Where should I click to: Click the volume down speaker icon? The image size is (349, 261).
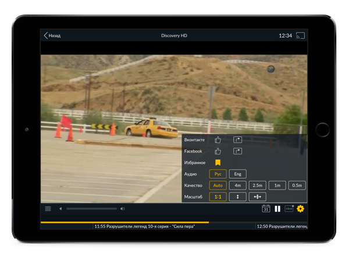click(x=60, y=209)
